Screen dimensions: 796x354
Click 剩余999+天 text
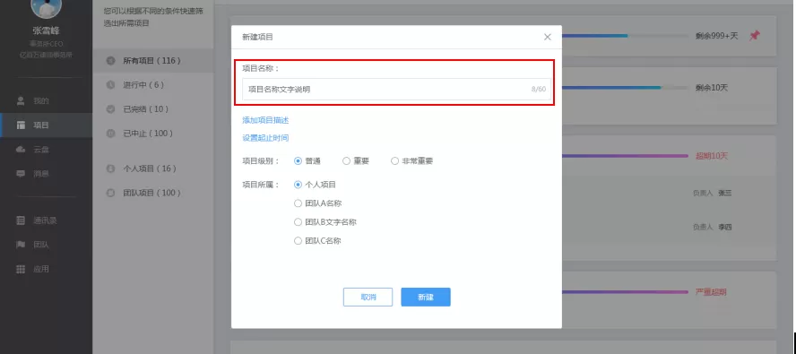pyautogui.click(x=717, y=36)
